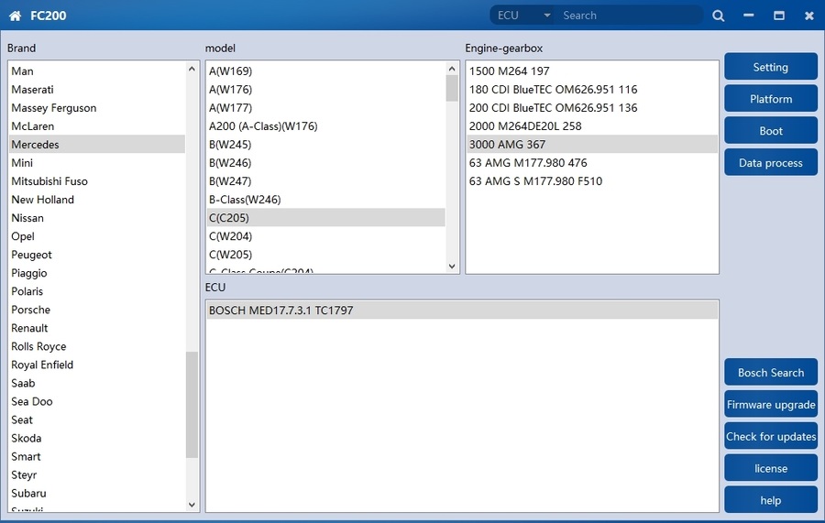825x523 pixels.
Task: Open the license button
Action: pos(770,468)
